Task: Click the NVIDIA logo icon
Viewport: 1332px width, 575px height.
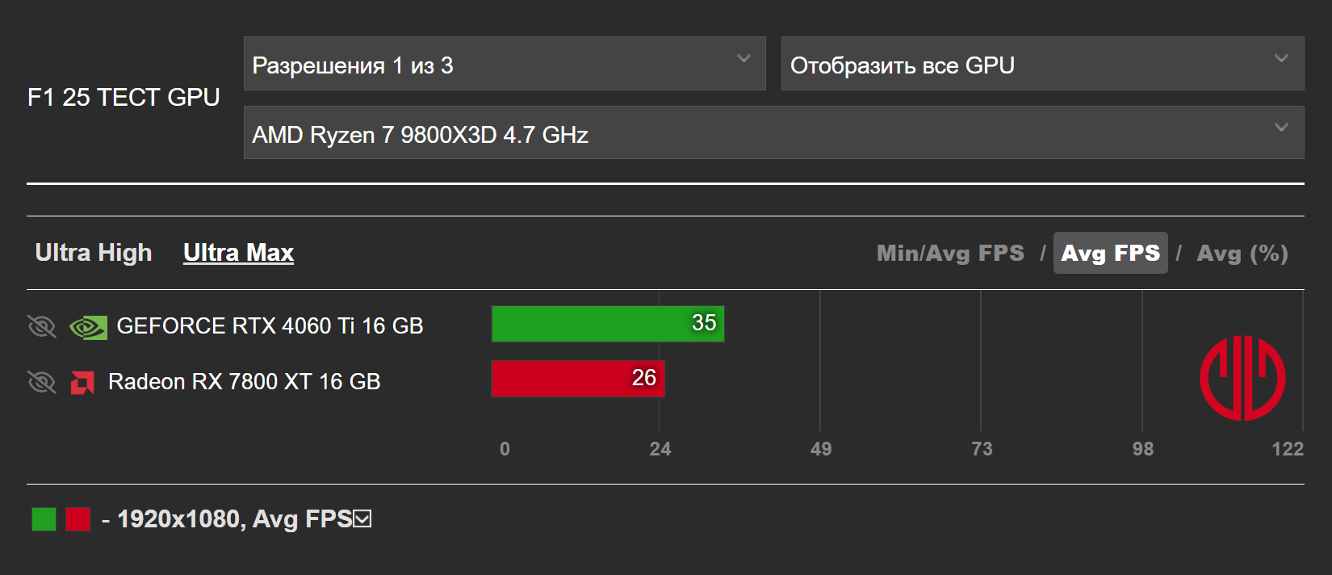Action: point(88,326)
